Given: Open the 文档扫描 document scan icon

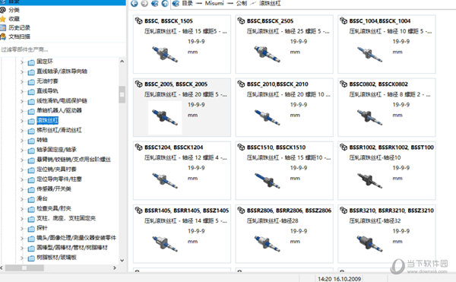Looking at the screenshot, I should click(x=3, y=36).
